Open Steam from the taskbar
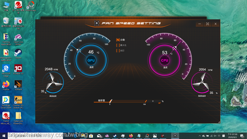The height and width of the screenshot is (139, 247). (x=115, y=136)
